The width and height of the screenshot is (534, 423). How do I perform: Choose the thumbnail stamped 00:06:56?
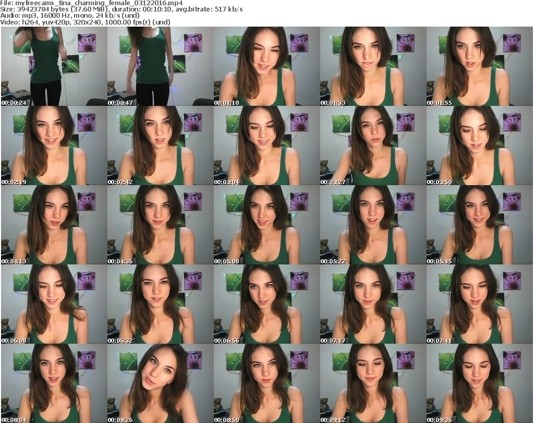[x=266, y=304]
